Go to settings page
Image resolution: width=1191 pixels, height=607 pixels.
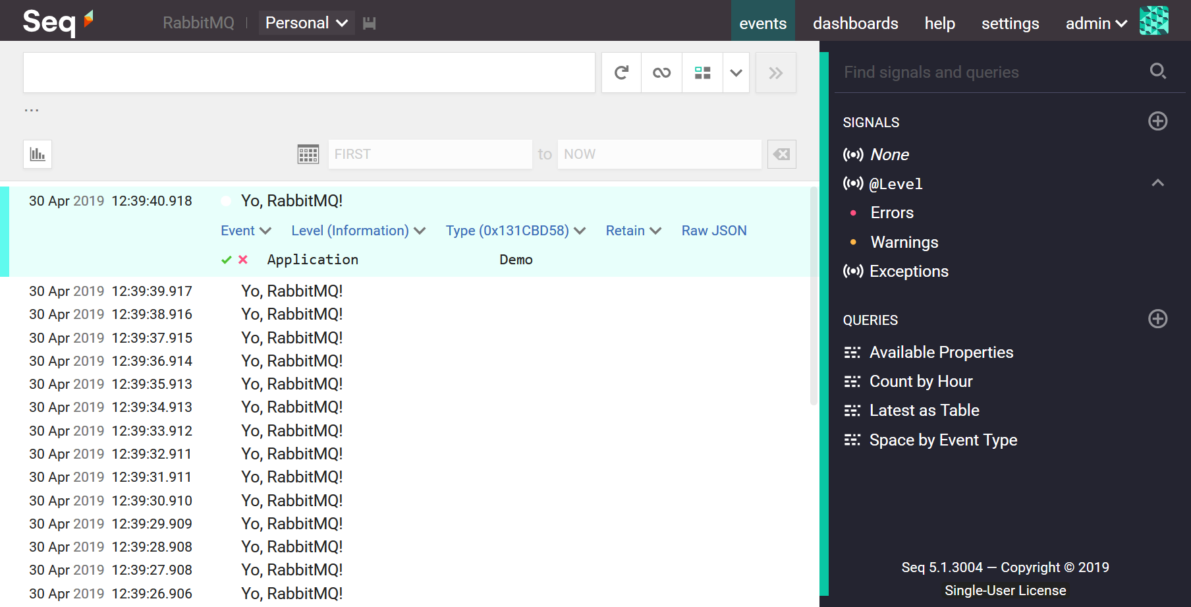pos(1010,23)
